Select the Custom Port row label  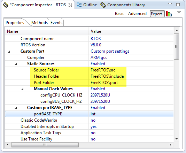[32, 51]
